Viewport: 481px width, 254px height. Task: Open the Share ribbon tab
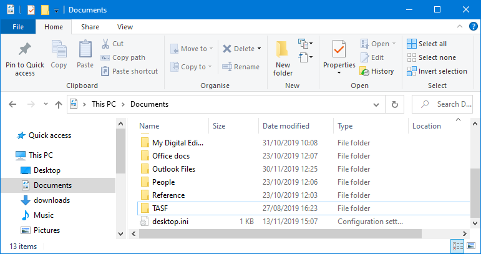[90, 27]
